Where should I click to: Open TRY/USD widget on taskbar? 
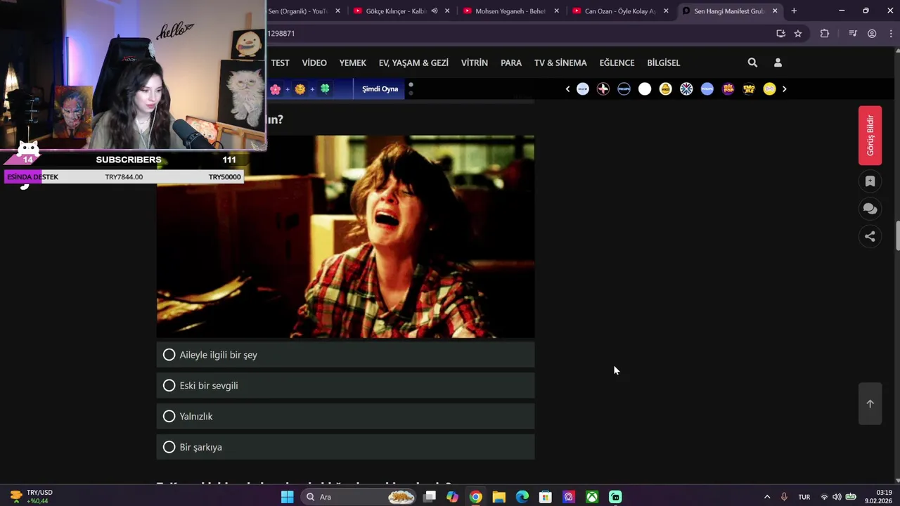32,497
